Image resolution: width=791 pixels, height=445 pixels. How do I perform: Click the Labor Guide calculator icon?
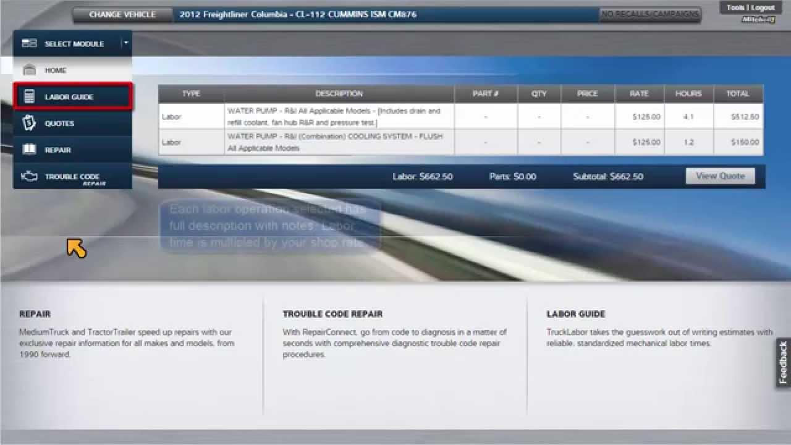pos(29,96)
